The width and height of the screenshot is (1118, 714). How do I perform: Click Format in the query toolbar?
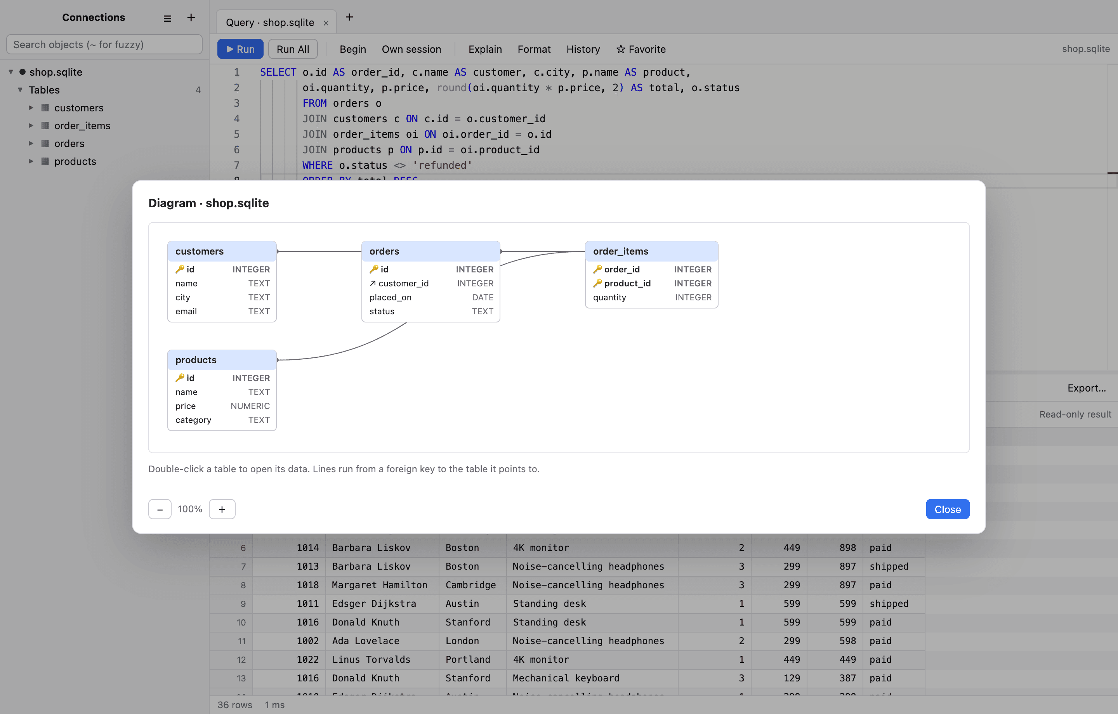pos(534,49)
